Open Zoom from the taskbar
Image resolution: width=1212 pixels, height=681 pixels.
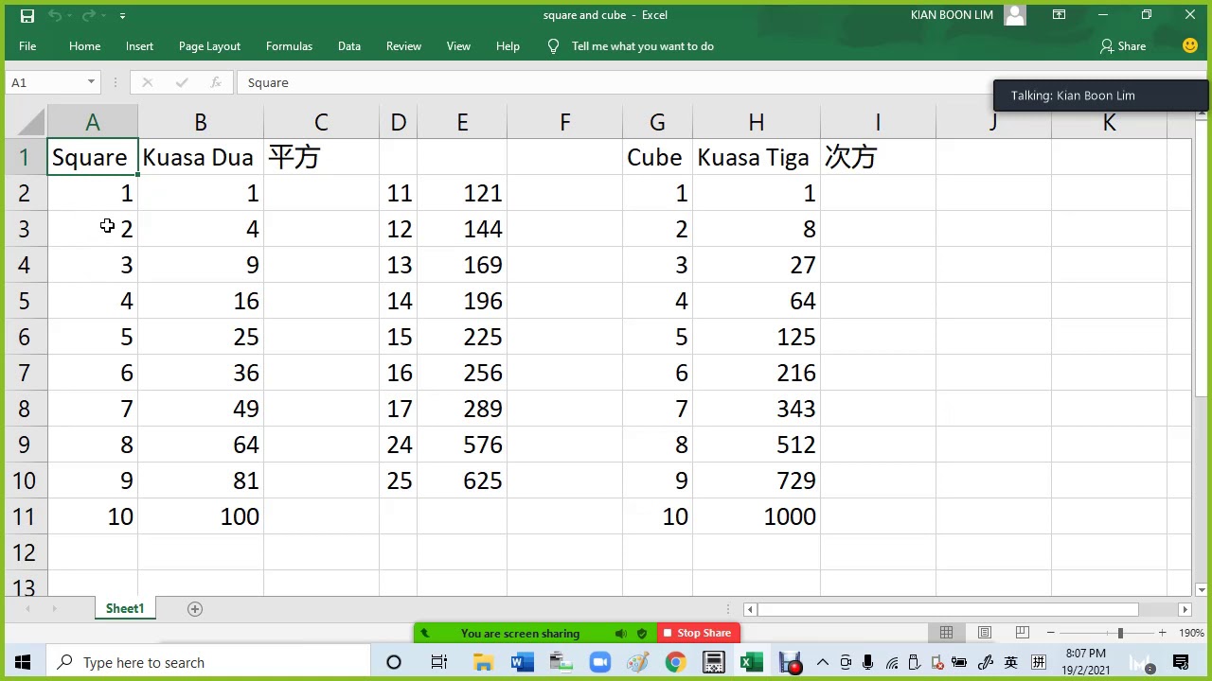[x=599, y=662]
